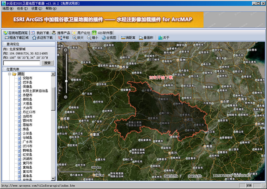
Task: Select 长阳土家族自治县 in the list
Action: (35, 91)
